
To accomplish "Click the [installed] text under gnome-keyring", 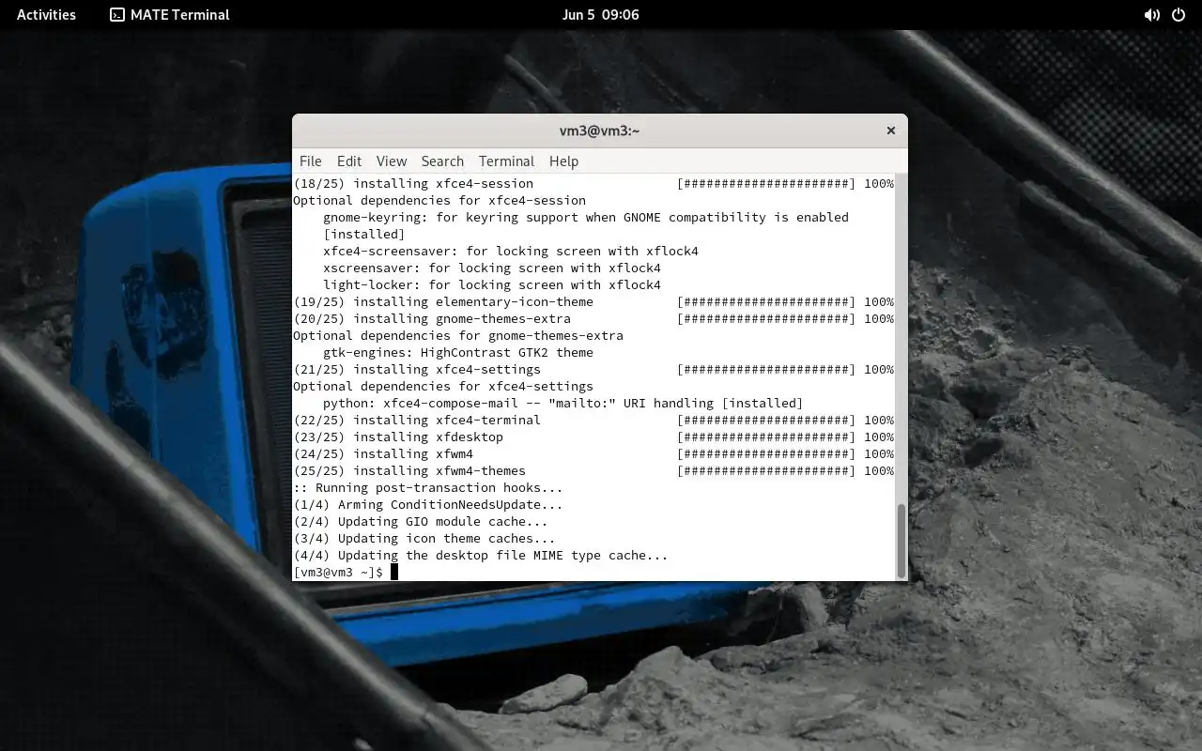I will point(364,234).
